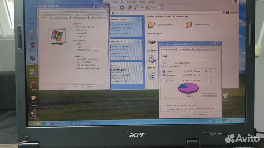Screen dimensions: 264x148
Task: Click OK in System Properties dialog
Action: tap(75, 86)
